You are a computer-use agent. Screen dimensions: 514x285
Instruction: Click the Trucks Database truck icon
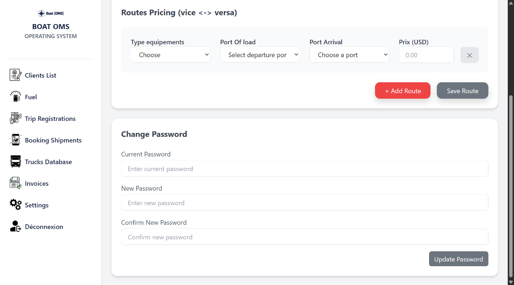[x=15, y=161]
